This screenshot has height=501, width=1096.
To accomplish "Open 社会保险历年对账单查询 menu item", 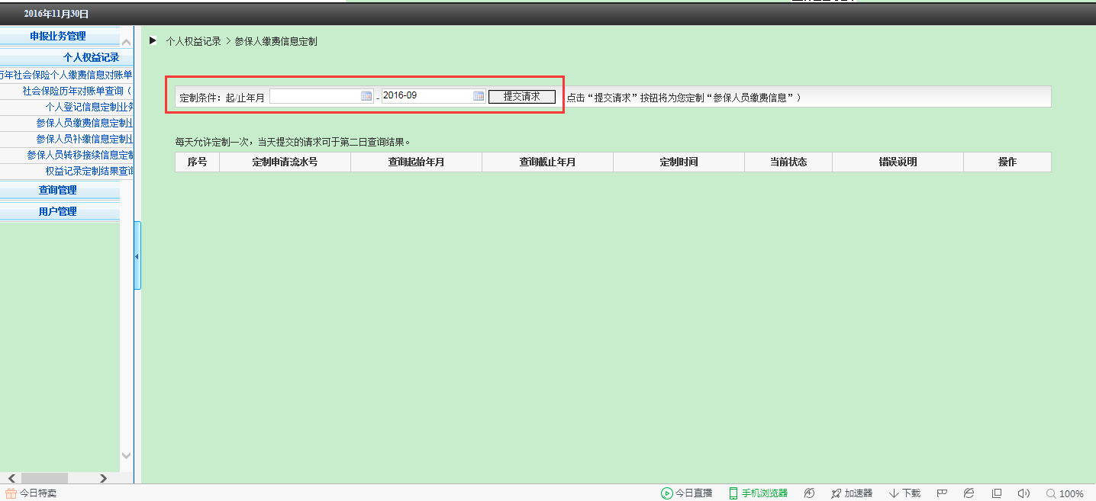I will tap(77, 91).
